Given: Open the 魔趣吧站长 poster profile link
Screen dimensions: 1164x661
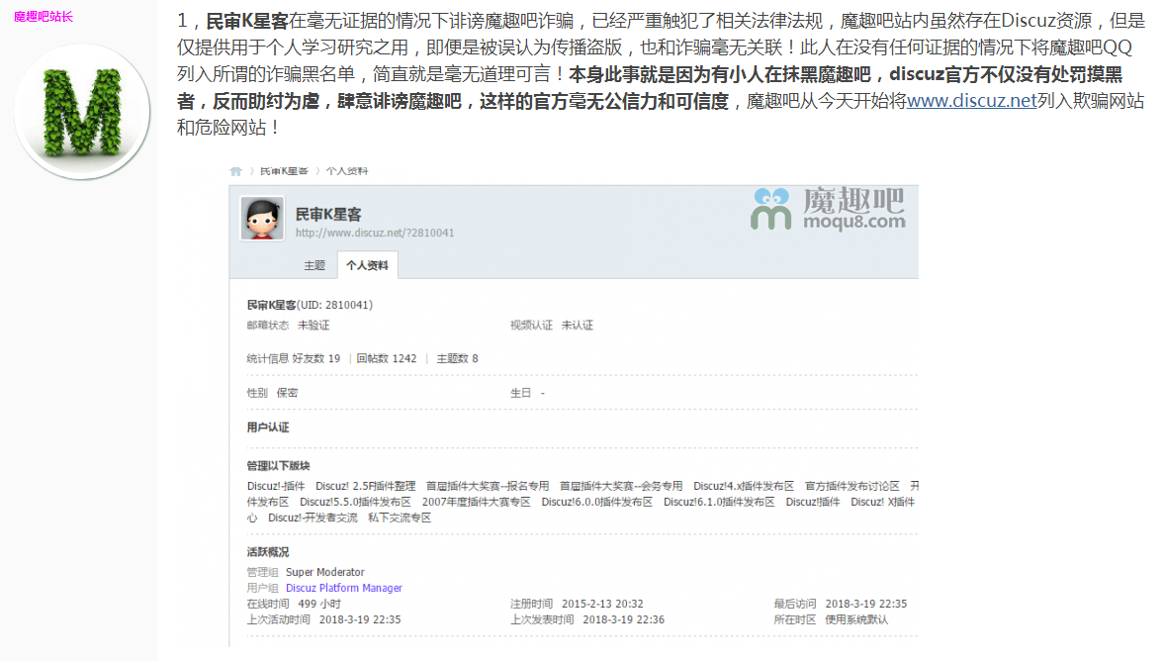Looking at the screenshot, I should tap(44, 17).
